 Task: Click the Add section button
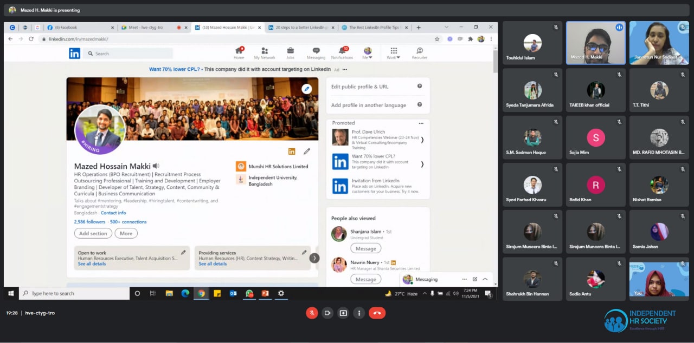coord(93,233)
